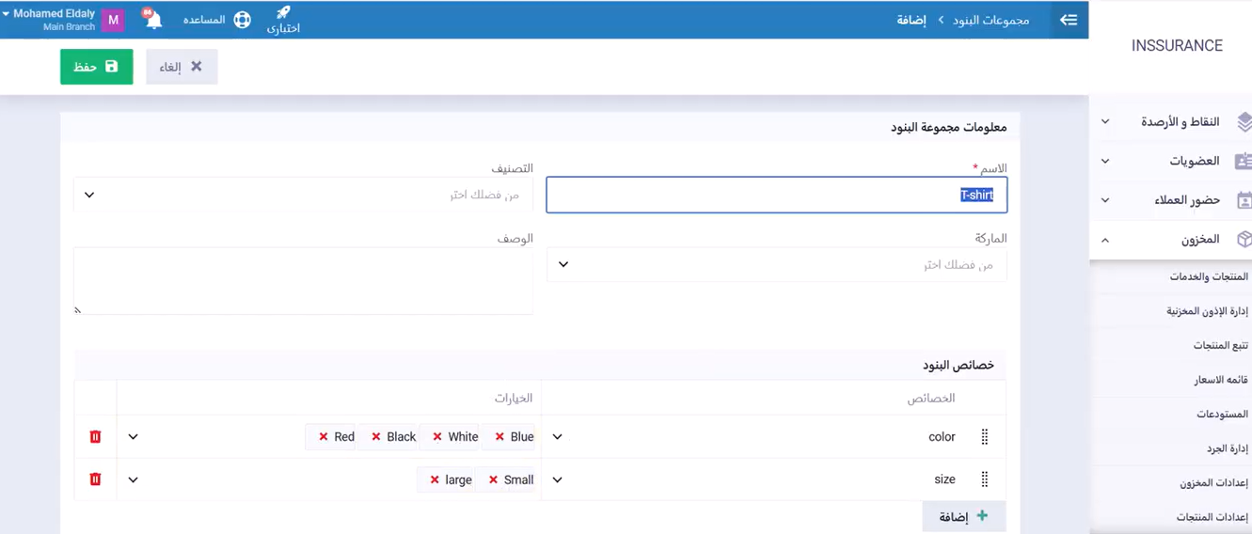The width and height of the screenshot is (1252, 534).
Task: Open Mohamed Eldaly user profile menu
Action: pos(55,20)
